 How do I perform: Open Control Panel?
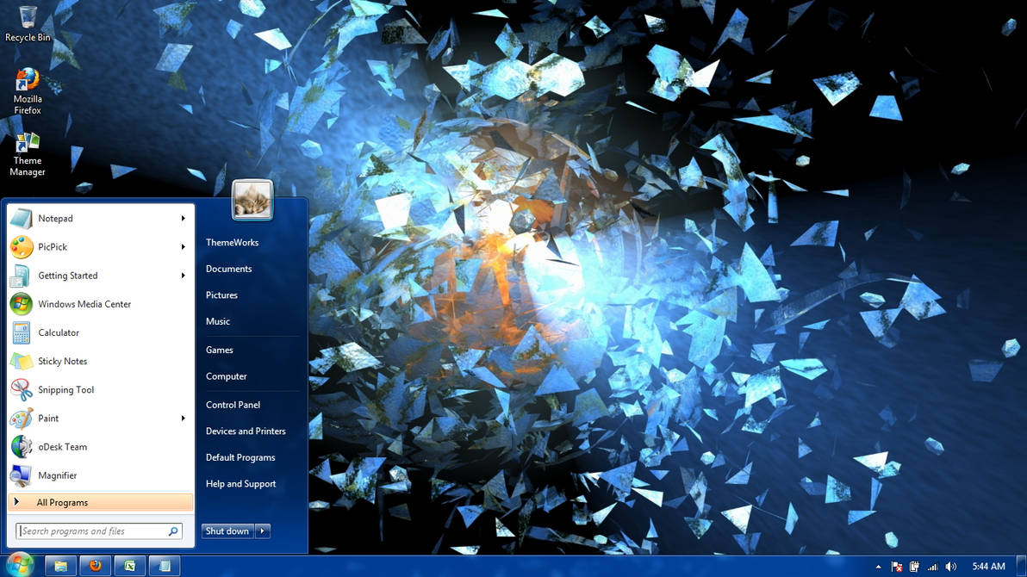(233, 405)
